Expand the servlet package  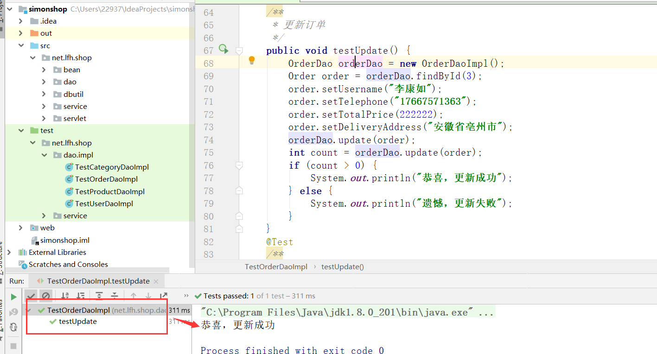pyautogui.click(x=44, y=118)
